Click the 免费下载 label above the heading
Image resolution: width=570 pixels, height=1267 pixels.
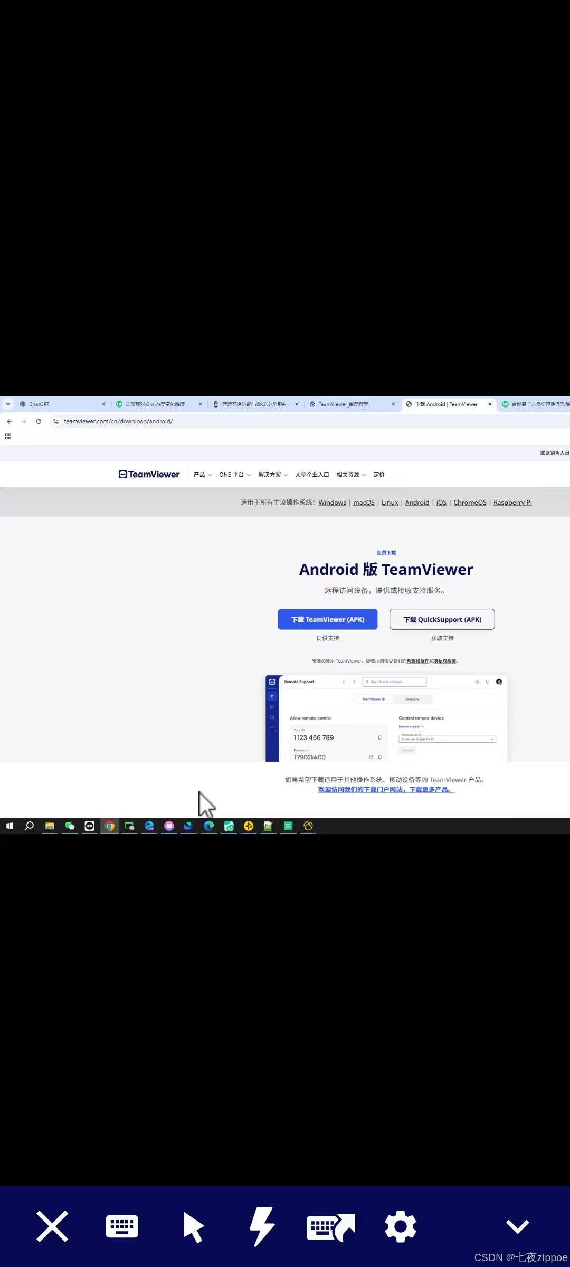(x=386, y=553)
